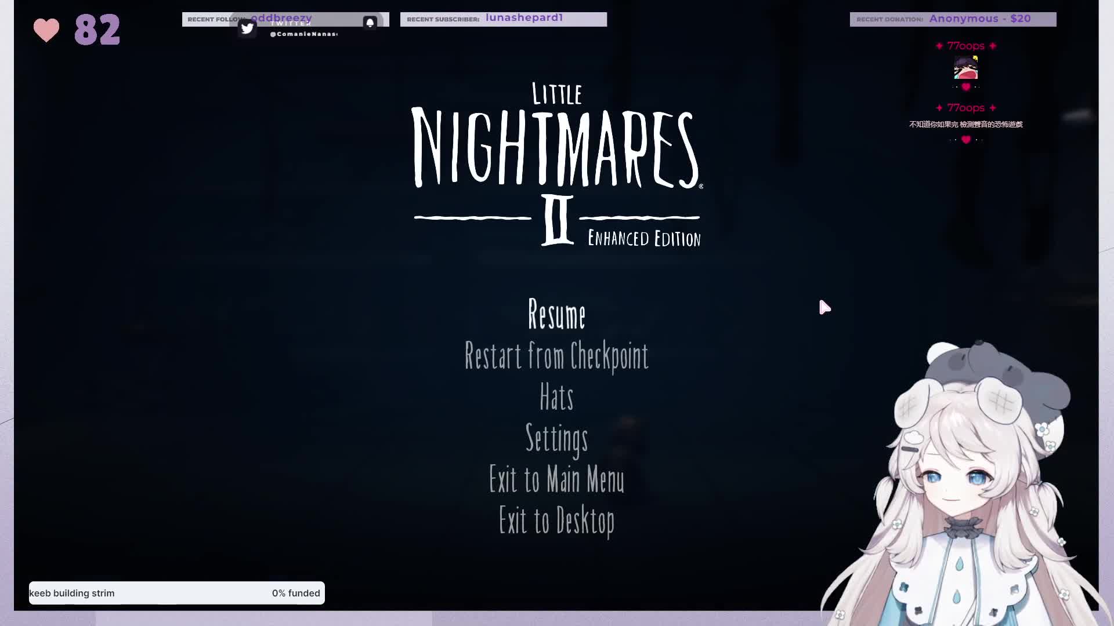Choose Exit to Desktop
This screenshot has height=626, width=1114.
point(556,521)
